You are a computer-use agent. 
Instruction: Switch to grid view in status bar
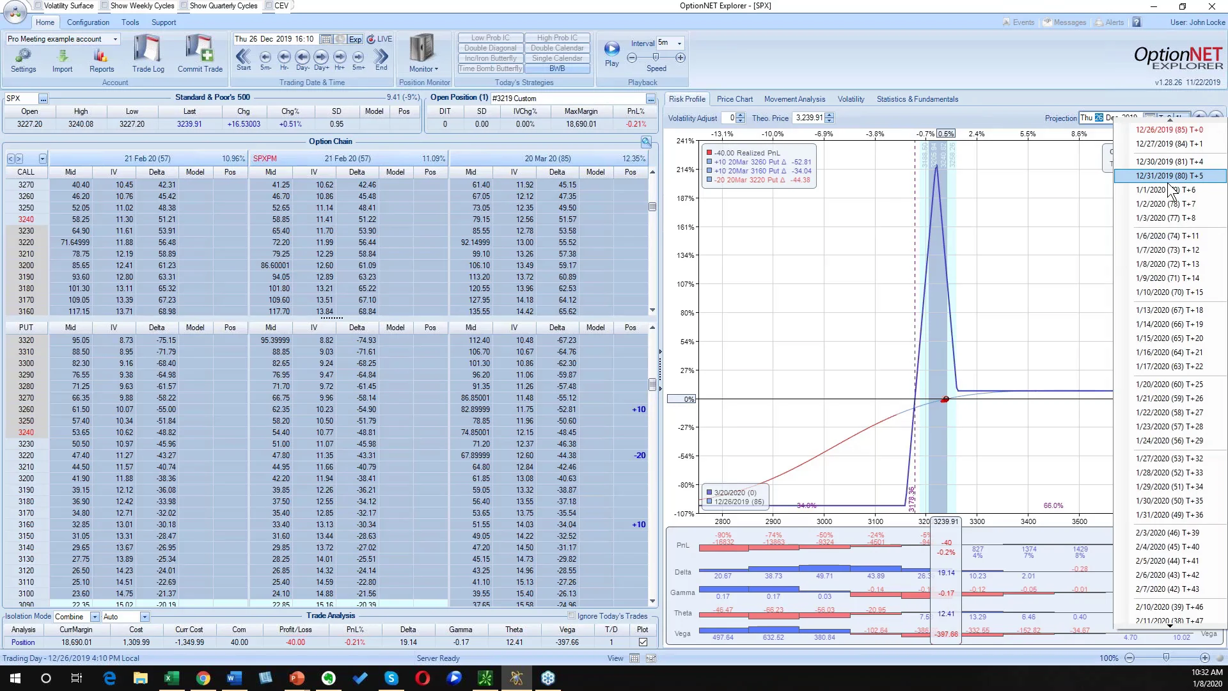(634, 658)
